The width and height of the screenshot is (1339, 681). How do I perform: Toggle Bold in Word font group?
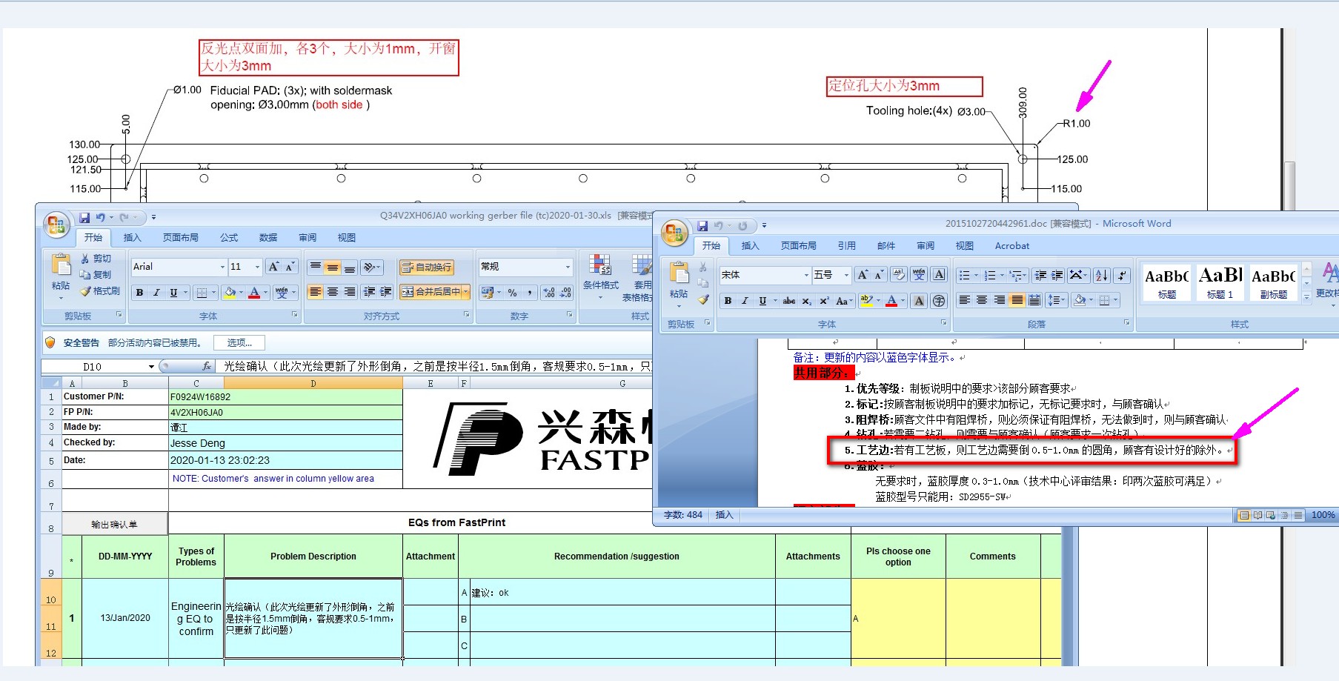(728, 300)
